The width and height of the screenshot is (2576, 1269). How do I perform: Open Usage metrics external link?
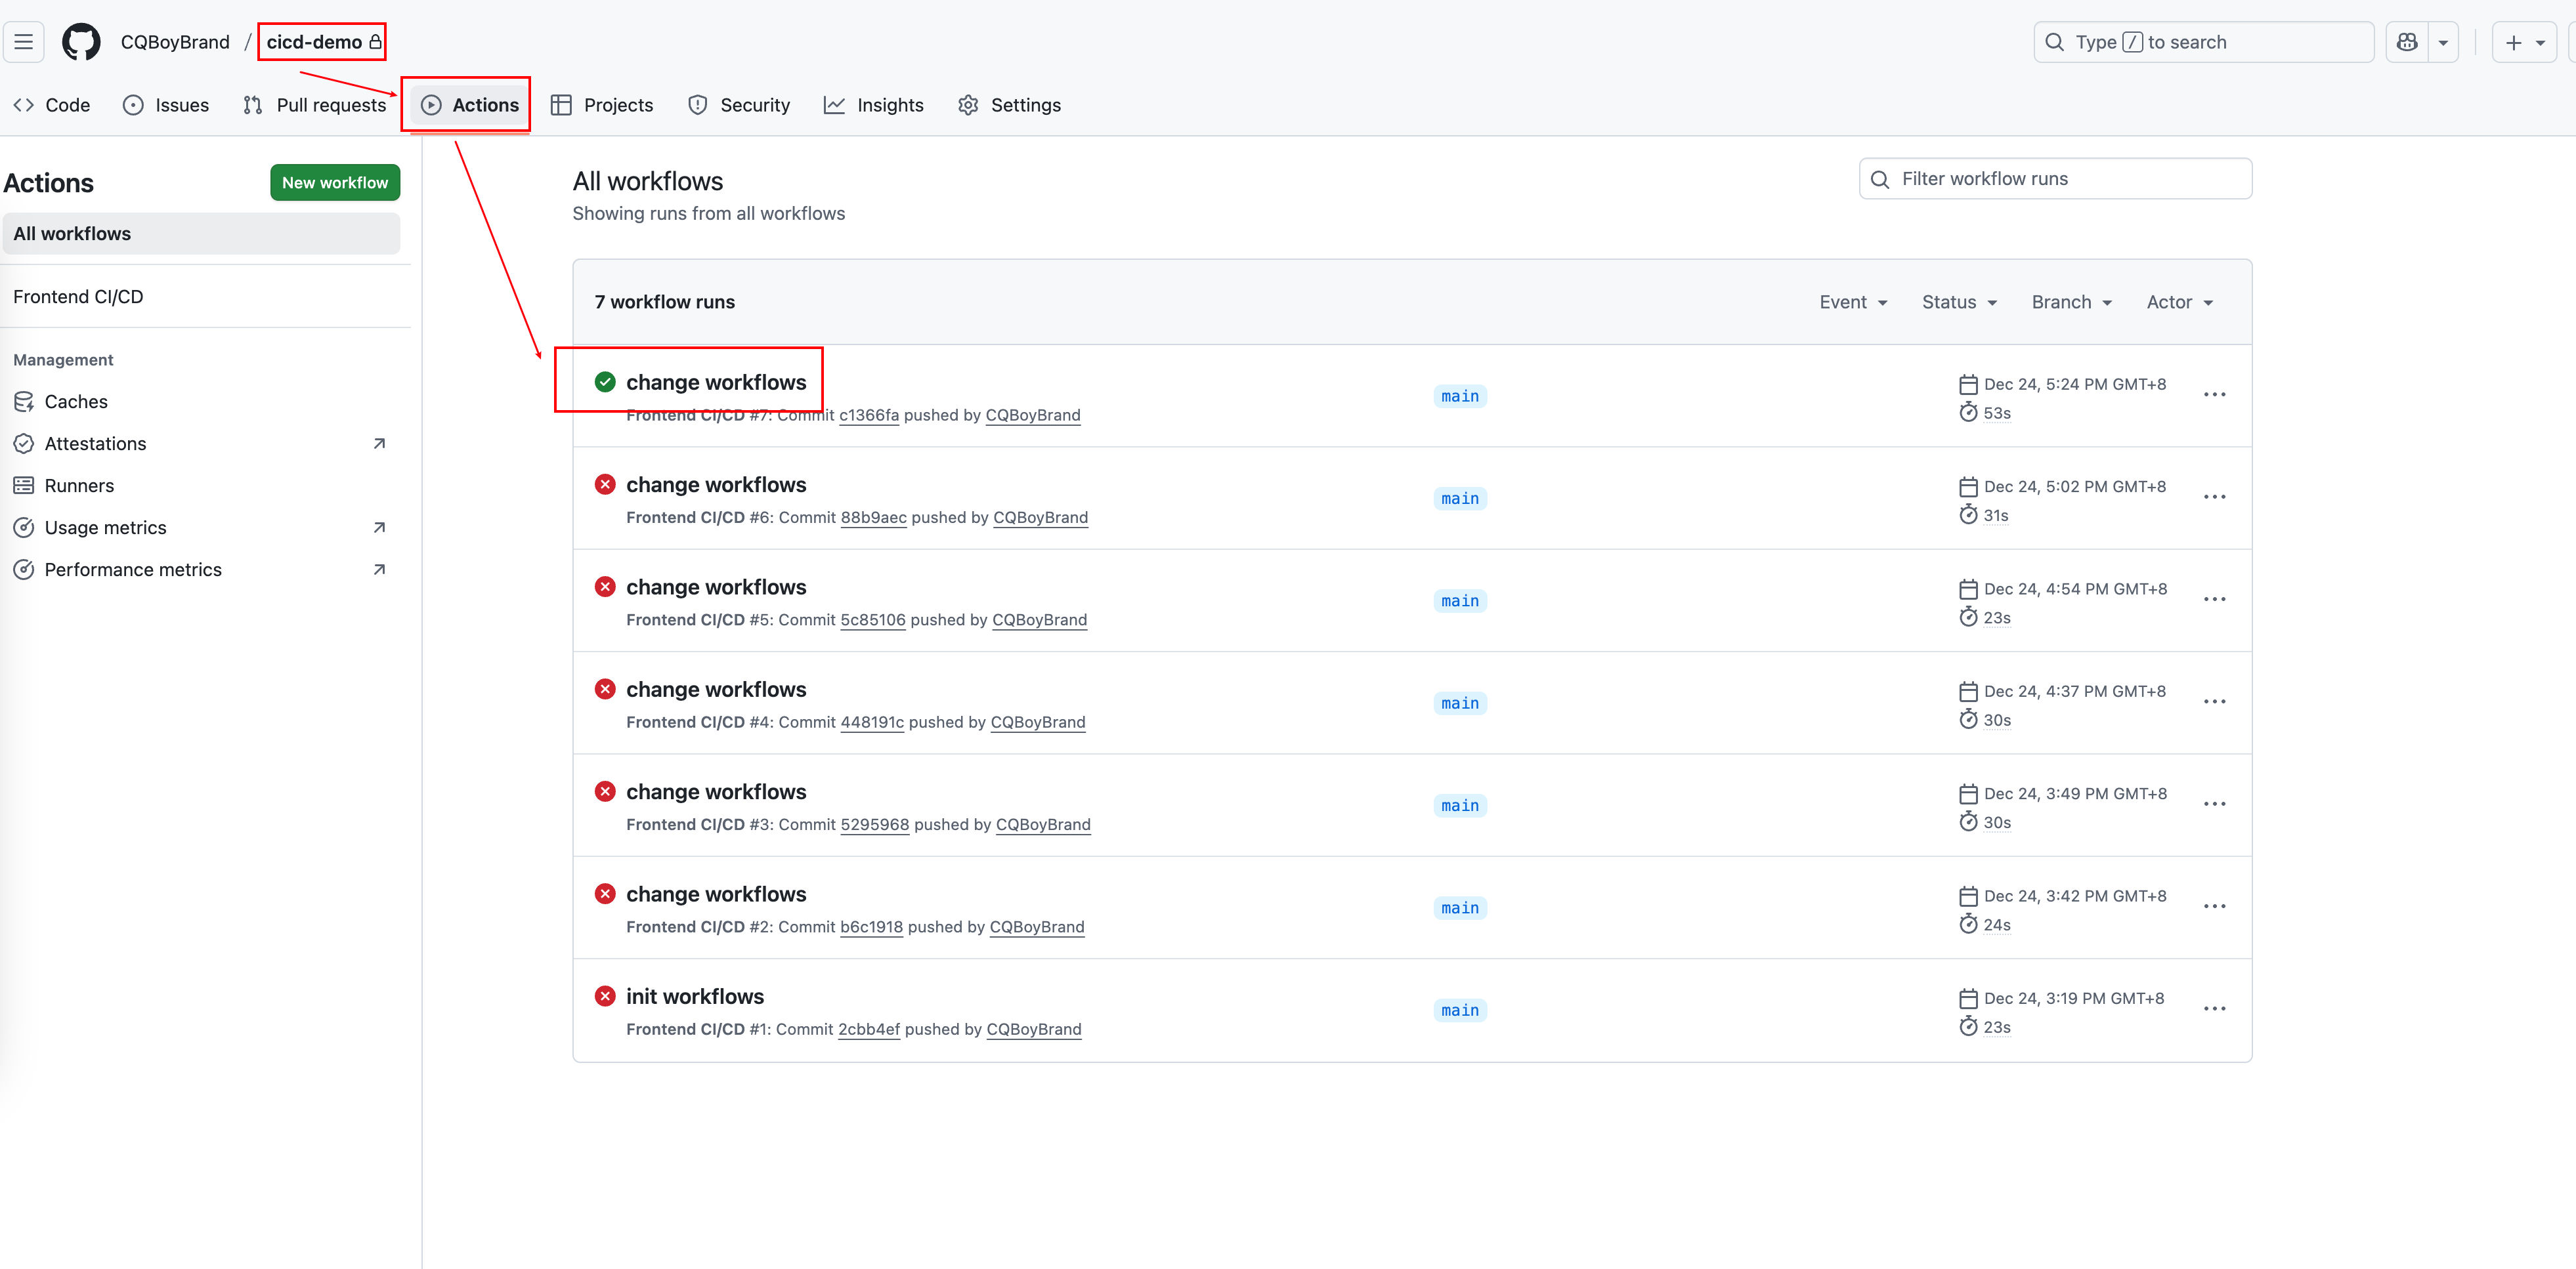pos(105,528)
